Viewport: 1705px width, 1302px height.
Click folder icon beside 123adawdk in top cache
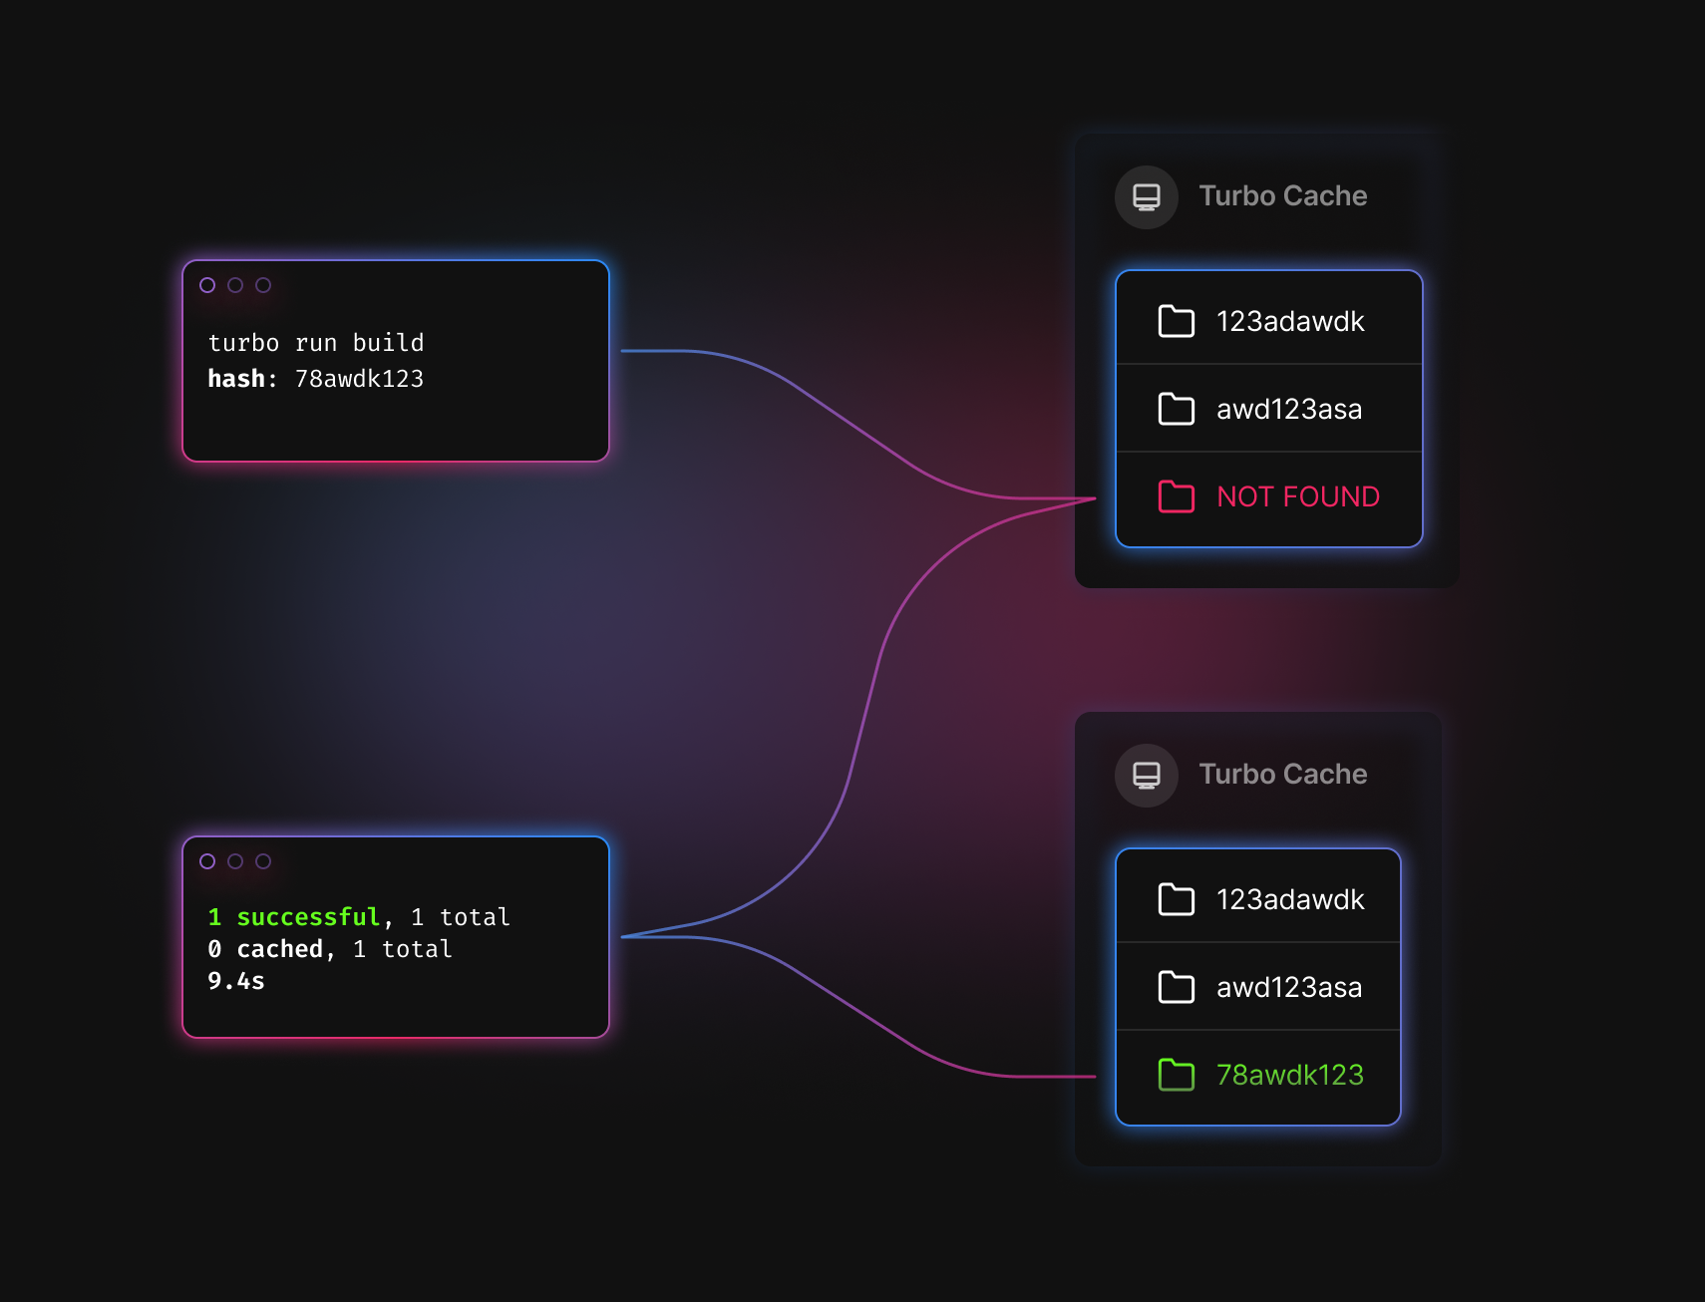coord(1177,321)
